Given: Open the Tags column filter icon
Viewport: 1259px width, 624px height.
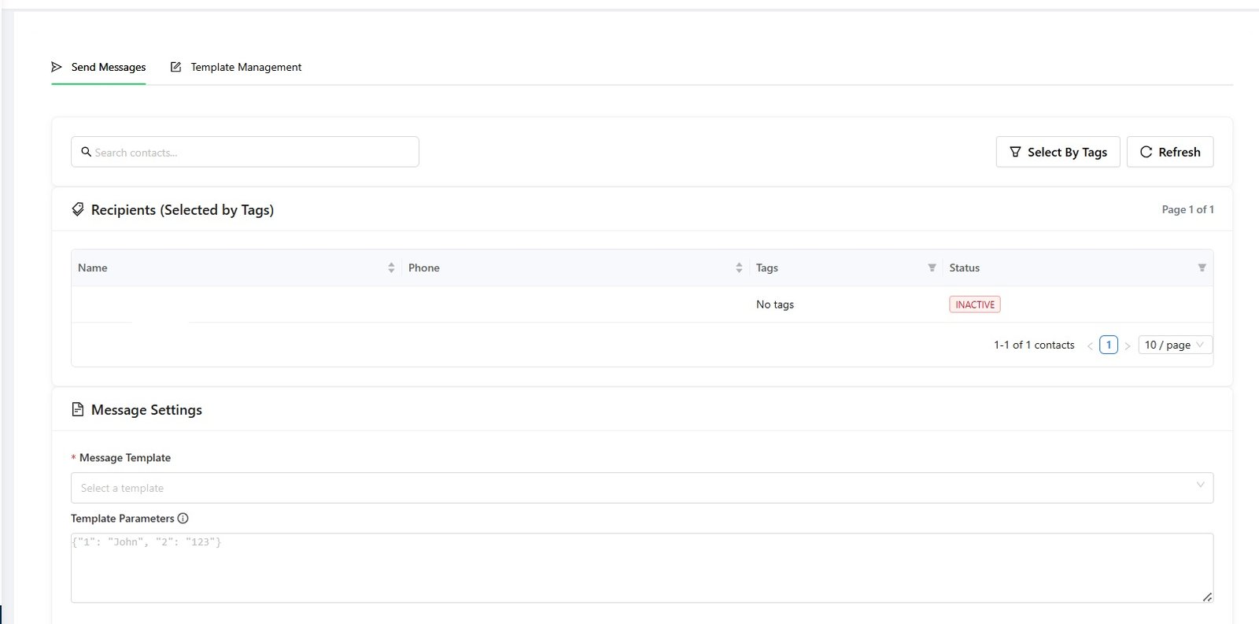Looking at the screenshot, I should coord(932,268).
